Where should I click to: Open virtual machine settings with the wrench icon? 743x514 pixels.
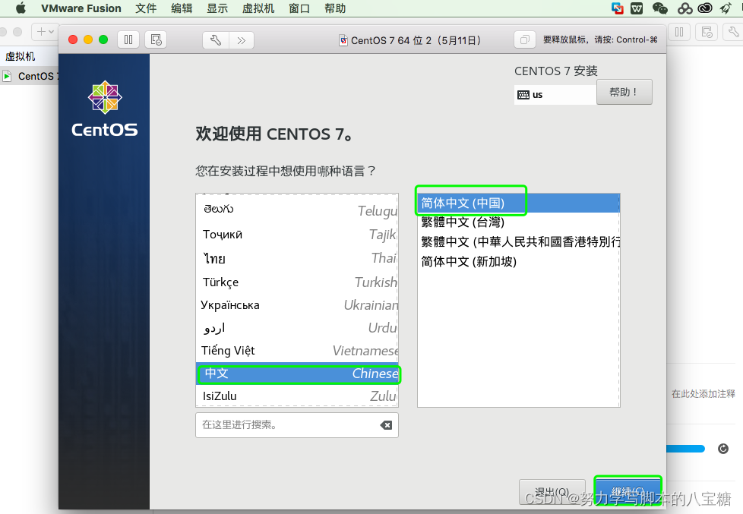point(215,39)
